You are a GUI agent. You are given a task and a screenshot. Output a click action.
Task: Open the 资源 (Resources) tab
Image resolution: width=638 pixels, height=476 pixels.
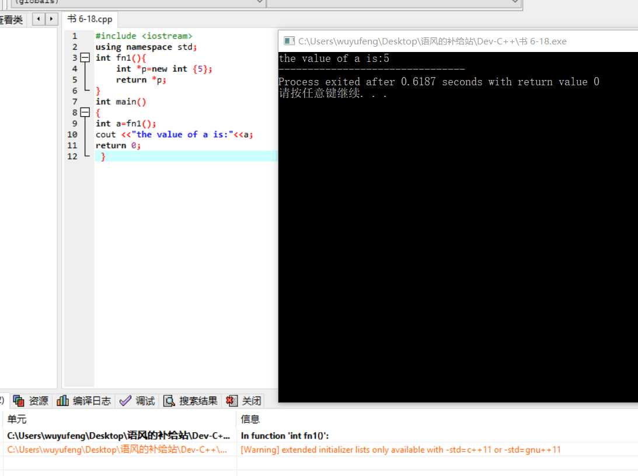31,401
